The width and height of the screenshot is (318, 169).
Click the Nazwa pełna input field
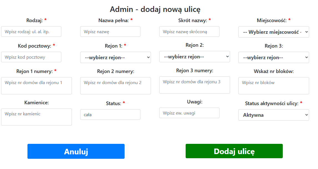tap(110, 32)
